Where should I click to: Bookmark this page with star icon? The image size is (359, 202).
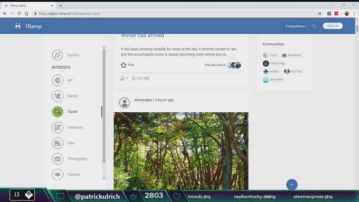[320, 13]
